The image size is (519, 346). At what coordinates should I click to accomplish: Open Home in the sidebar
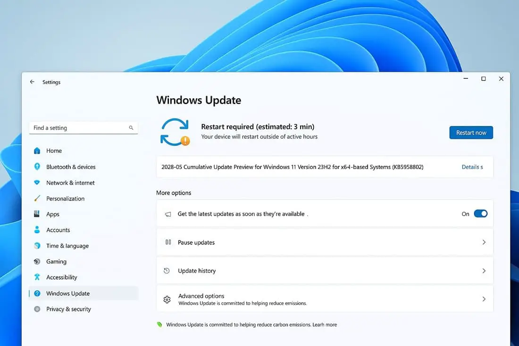[x=84, y=151]
